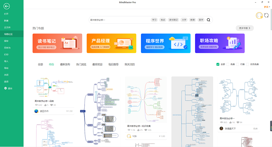The image size is (272, 147).
Task: Click 诺亚方舟 author avatar
Action: pos(36,111)
